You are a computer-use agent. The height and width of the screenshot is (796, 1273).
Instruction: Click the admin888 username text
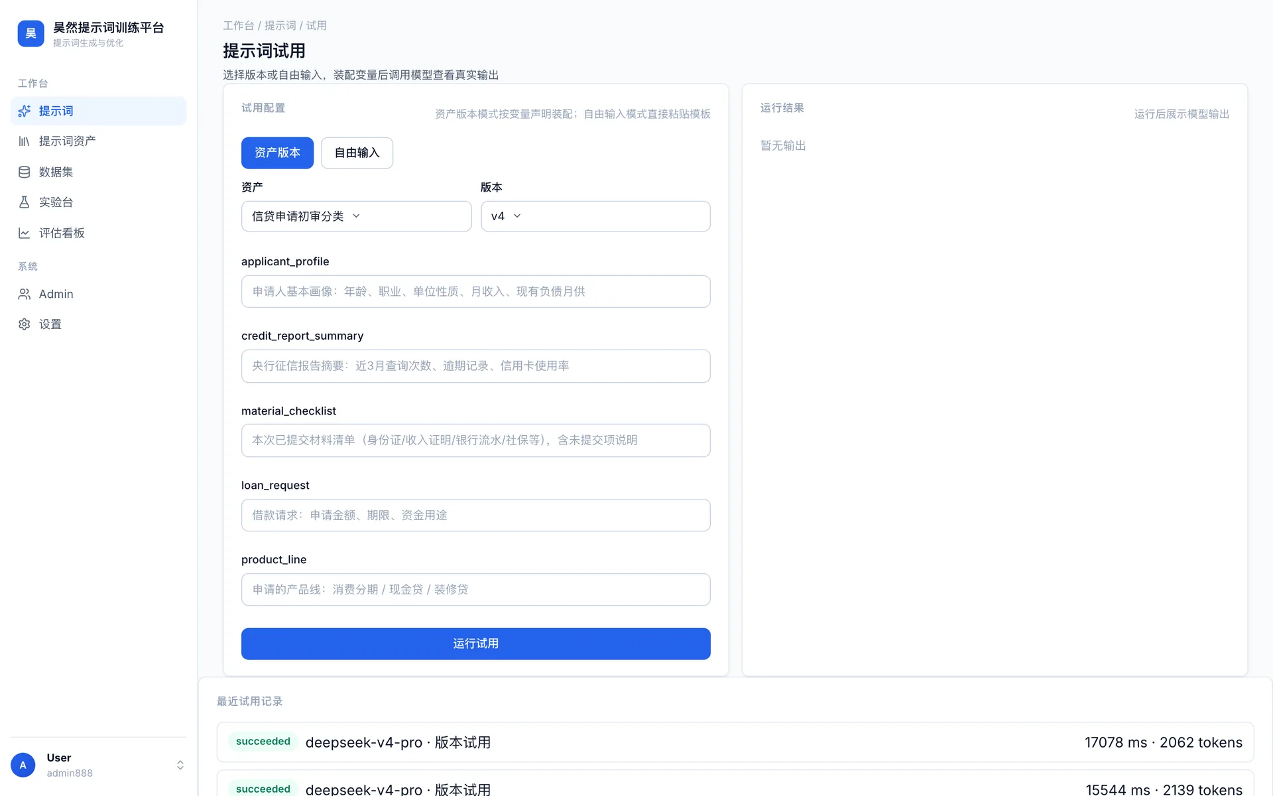[x=70, y=773]
